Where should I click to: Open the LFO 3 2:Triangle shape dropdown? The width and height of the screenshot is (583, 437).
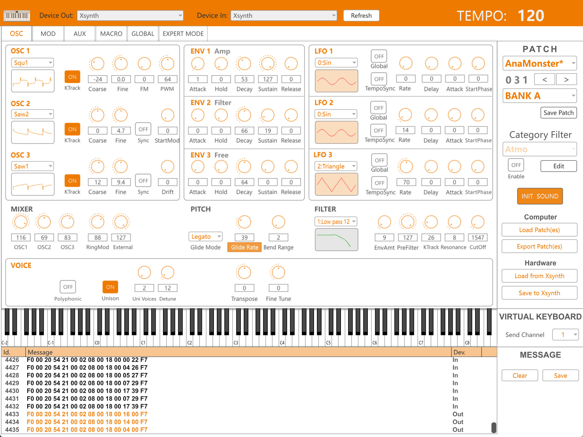click(335, 166)
